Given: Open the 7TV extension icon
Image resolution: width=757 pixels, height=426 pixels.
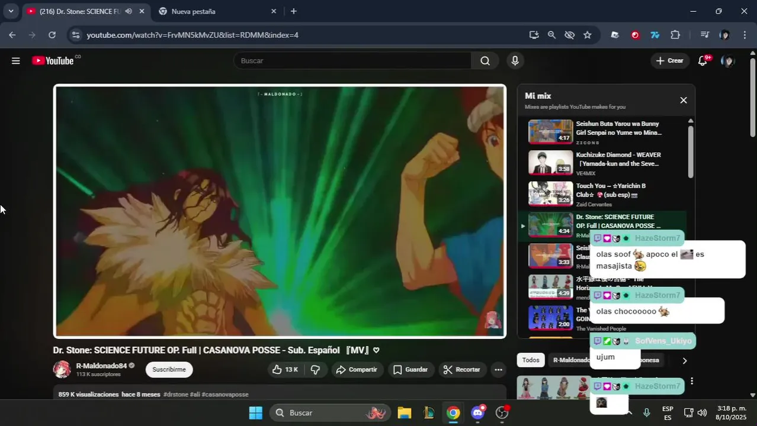Looking at the screenshot, I should pyautogui.click(x=655, y=35).
